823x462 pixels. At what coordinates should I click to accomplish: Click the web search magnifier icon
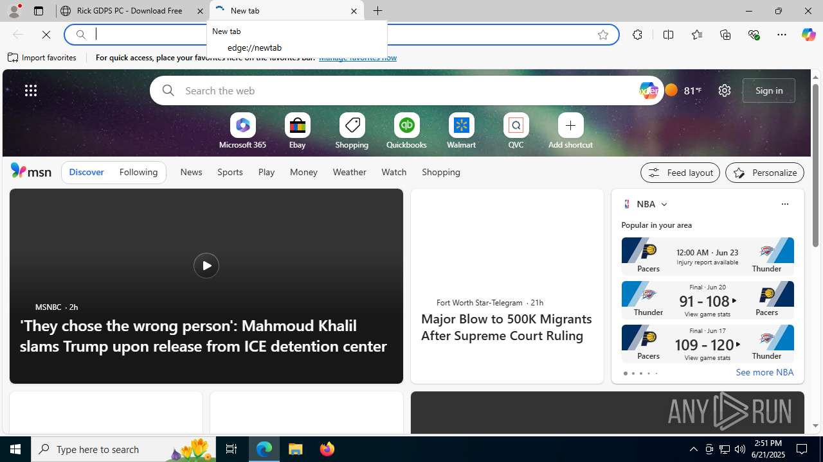pos(168,90)
